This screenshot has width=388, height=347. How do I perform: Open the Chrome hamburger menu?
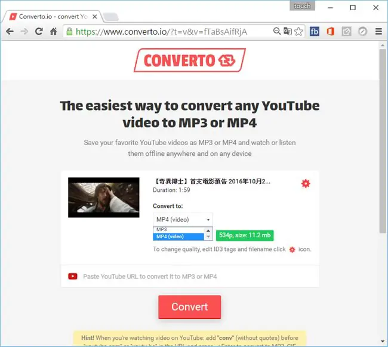point(378,32)
